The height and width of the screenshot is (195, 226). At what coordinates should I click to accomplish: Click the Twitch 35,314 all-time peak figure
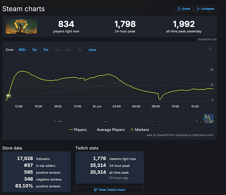[x=98, y=172]
